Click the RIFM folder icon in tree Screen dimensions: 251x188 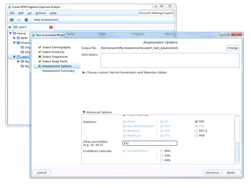(x=18, y=38)
